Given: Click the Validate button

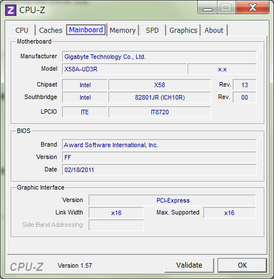Looking at the screenshot, I should coord(189,265).
